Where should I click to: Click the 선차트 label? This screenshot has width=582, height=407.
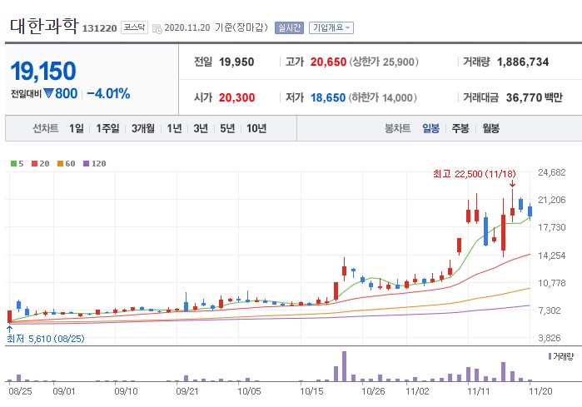(x=46, y=128)
